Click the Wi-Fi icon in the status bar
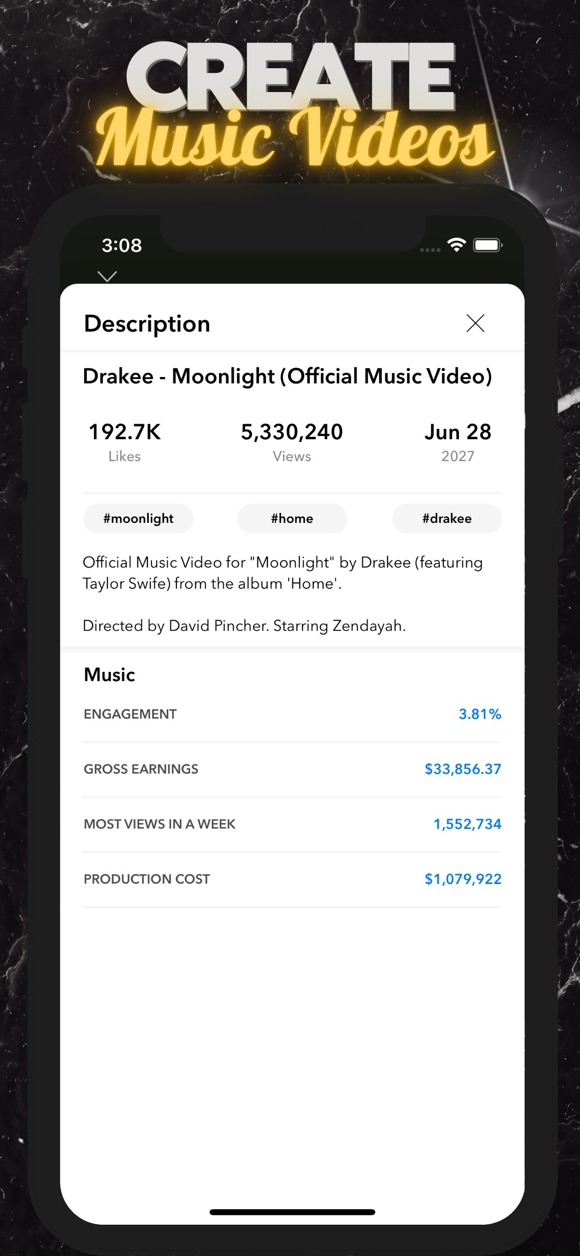 click(x=456, y=245)
